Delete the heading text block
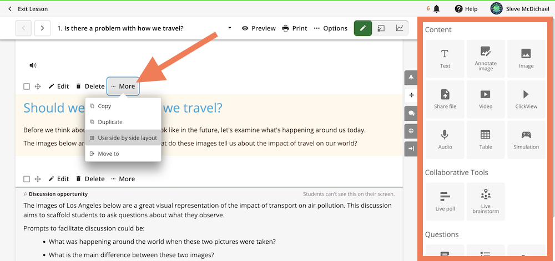555x261 pixels. click(90, 86)
